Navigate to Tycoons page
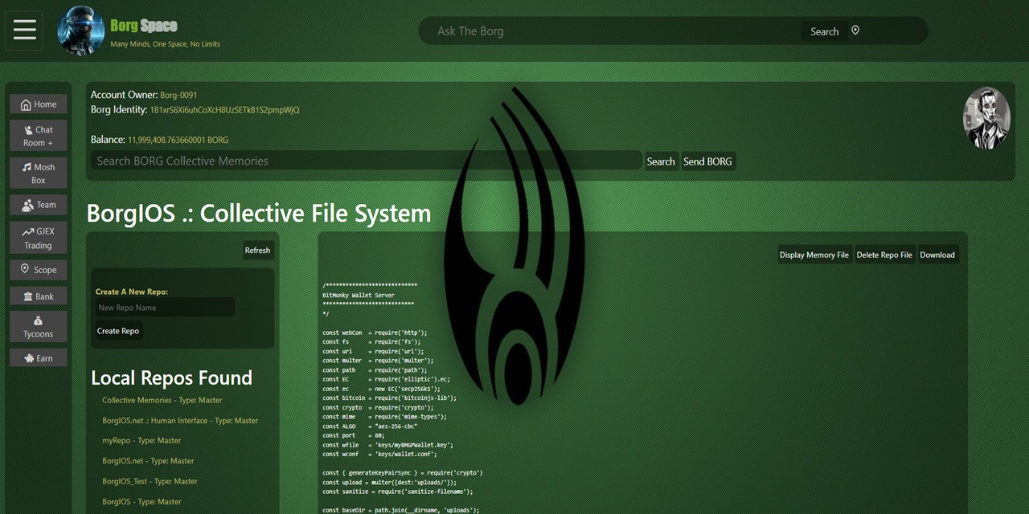 (x=39, y=327)
